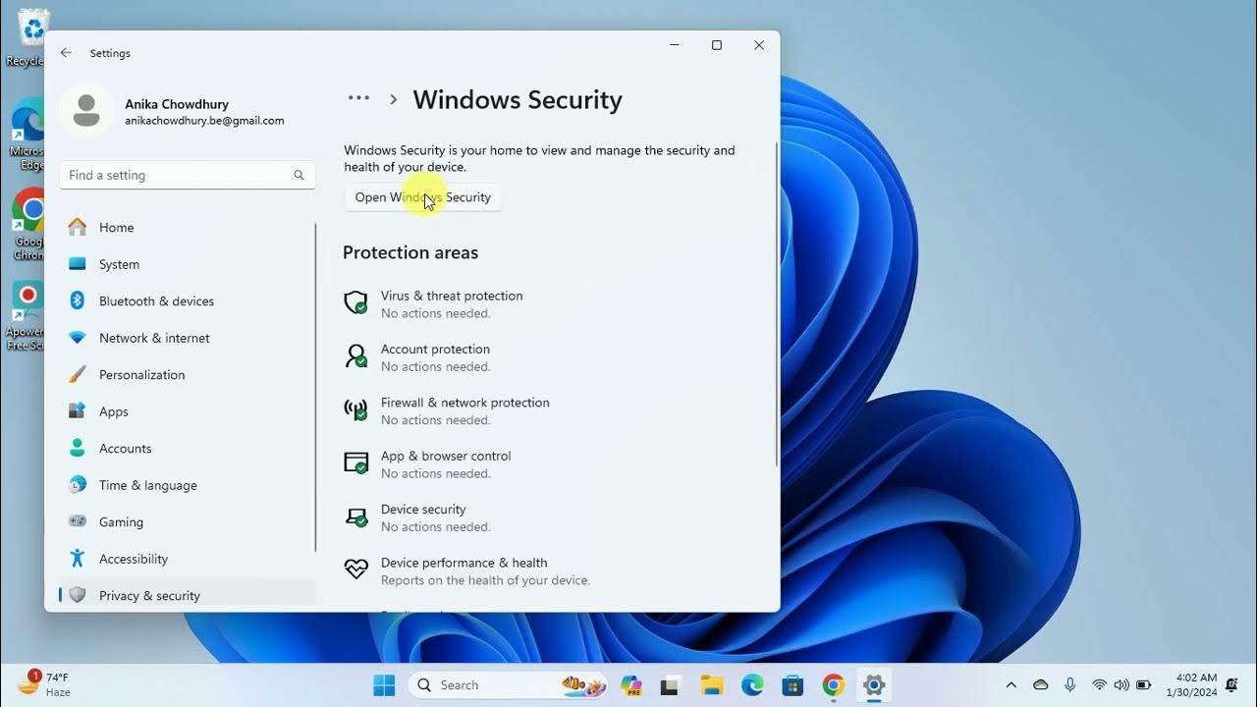Open the Copilot icon in the taskbar

[x=631, y=685]
